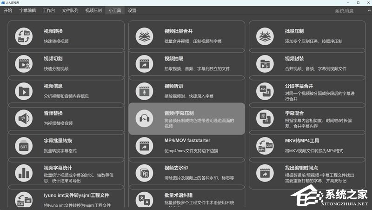This screenshot has height=210, width=372.
Task: Open the 找出编辑时间点 clapperboard icon
Action: point(265,173)
